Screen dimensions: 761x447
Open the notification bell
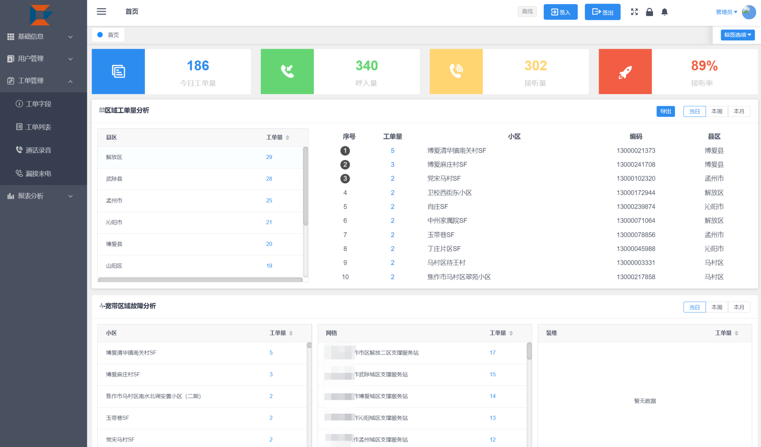pyautogui.click(x=665, y=12)
